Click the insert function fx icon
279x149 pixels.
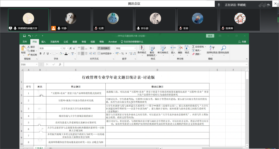60,65
